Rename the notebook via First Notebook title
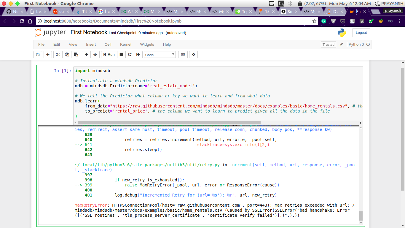The height and width of the screenshot is (228, 405). pyautogui.click(x=89, y=32)
